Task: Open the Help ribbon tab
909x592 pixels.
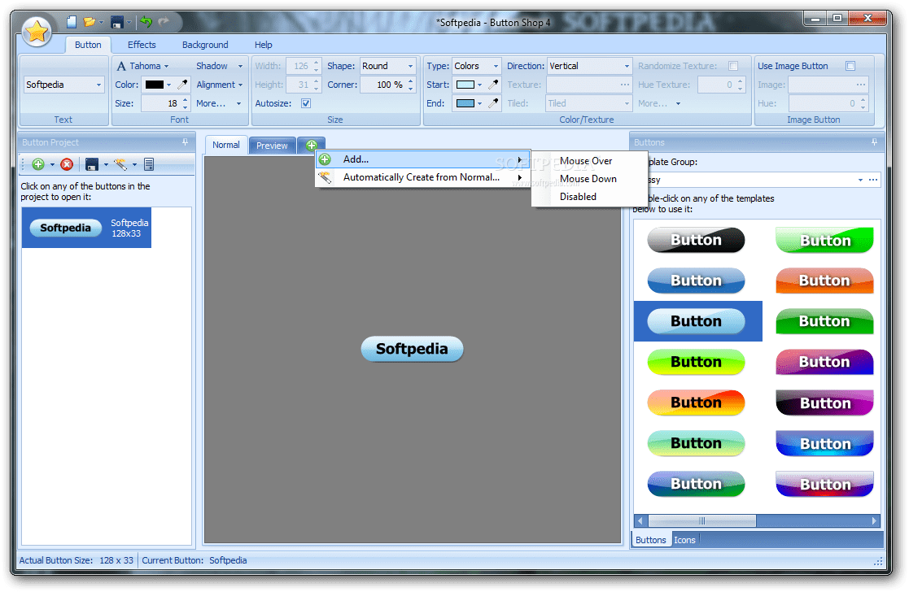Action: [263, 45]
